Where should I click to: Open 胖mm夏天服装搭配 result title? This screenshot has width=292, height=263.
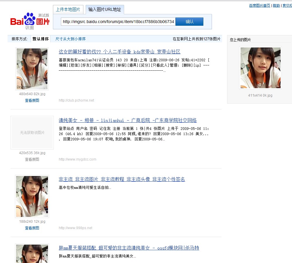129,248
